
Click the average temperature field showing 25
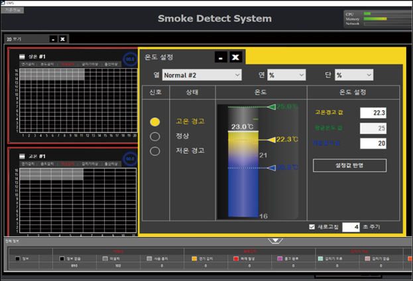[x=373, y=129]
